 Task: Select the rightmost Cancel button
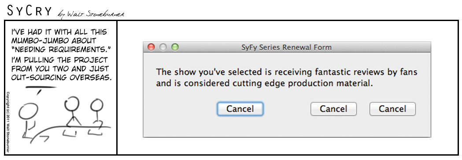click(392, 109)
